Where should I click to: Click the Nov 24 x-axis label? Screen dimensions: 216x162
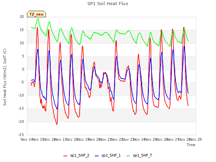point(139,139)
